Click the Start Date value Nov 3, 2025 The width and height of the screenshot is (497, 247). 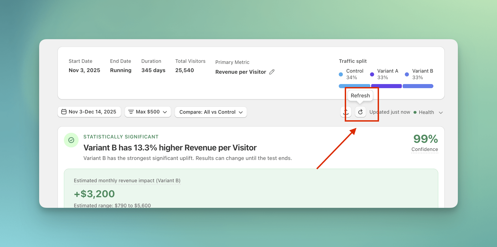(x=84, y=70)
